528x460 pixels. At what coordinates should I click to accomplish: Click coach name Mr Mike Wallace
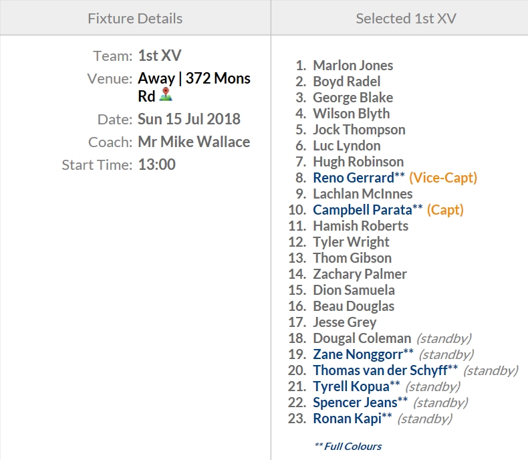point(194,142)
